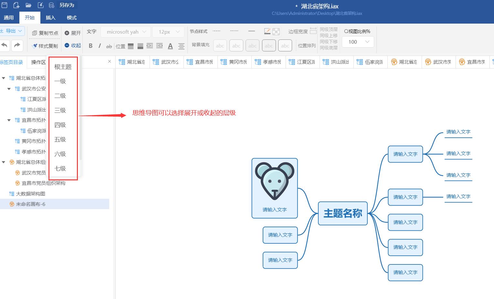Image resolution: width=494 pixels, height=299 pixels.
Task: Click the 另存为 Save As button
Action: click(x=66, y=5)
